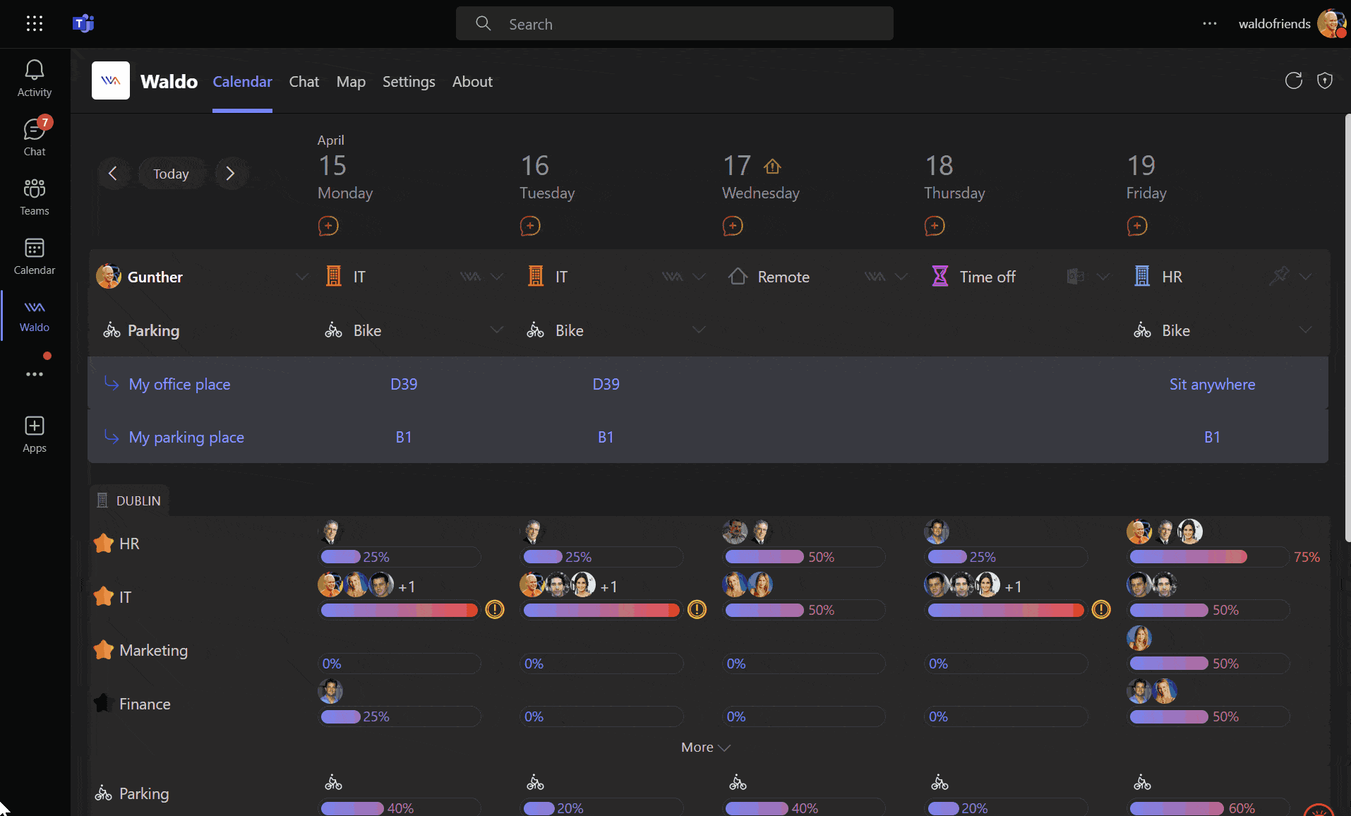Switch to the About tab
The height and width of the screenshot is (816, 1351).
[x=472, y=81]
